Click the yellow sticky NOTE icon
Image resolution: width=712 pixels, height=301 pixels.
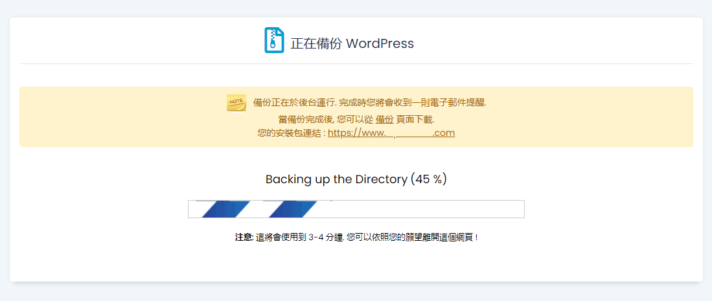pyautogui.click(x=236, y=102)
